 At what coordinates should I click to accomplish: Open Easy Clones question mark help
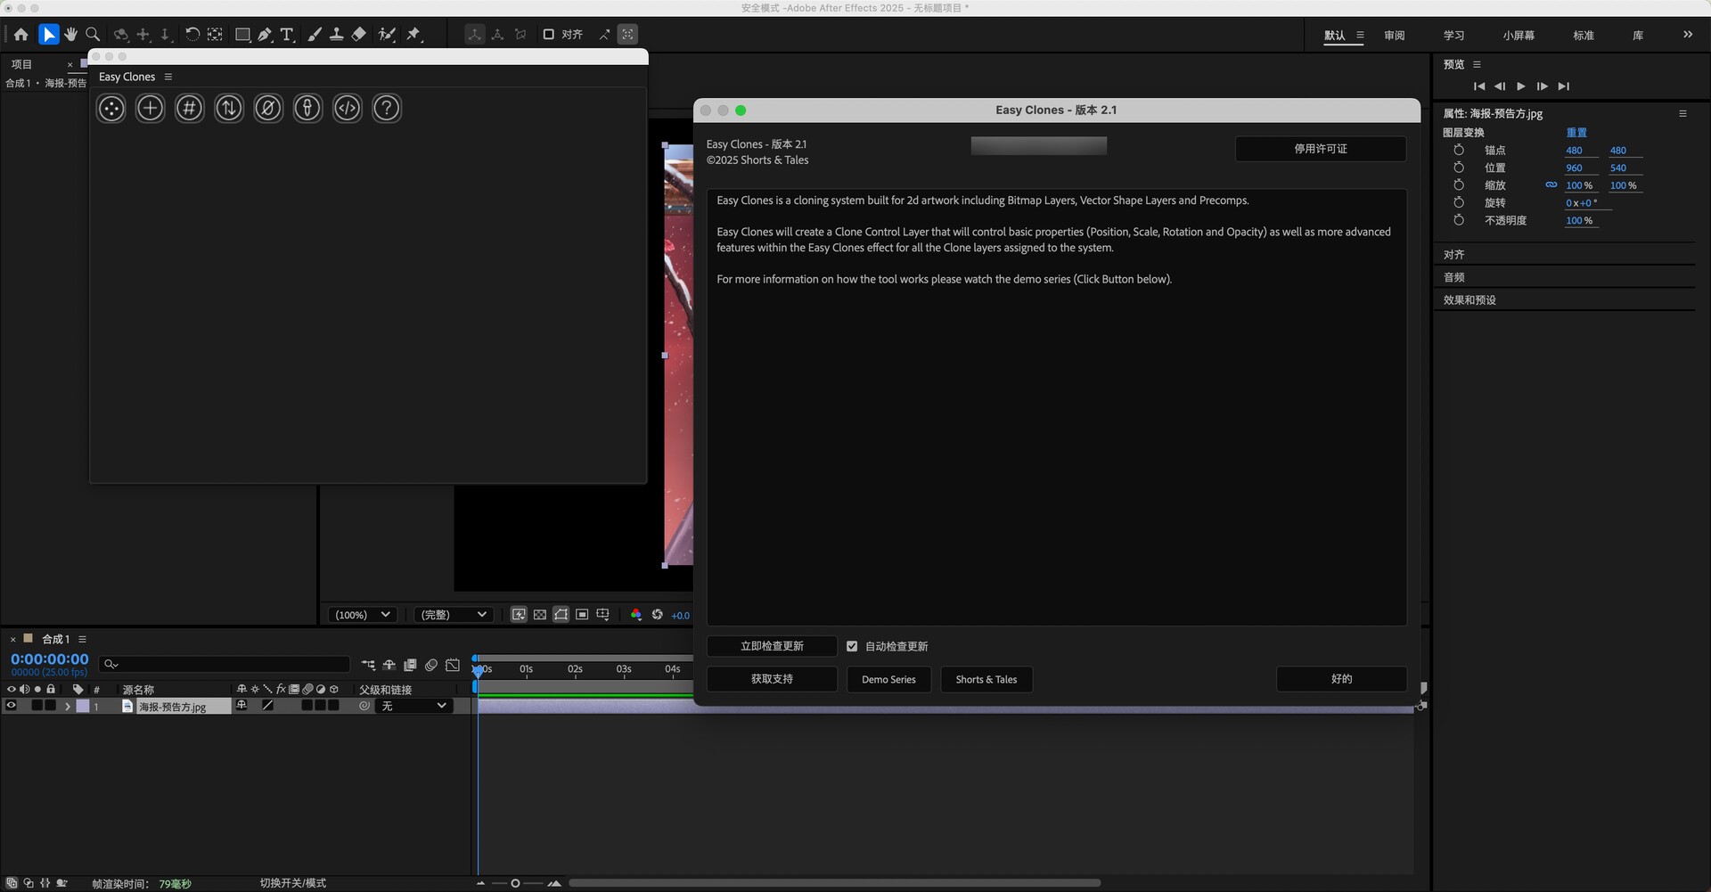coord(386,109)
